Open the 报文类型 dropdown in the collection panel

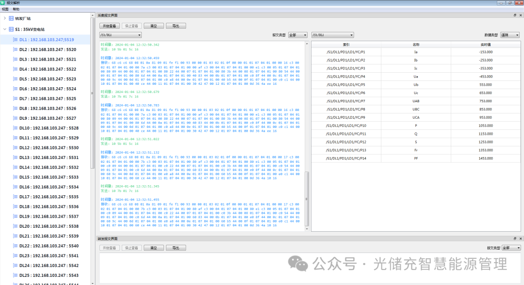[297, 35]
